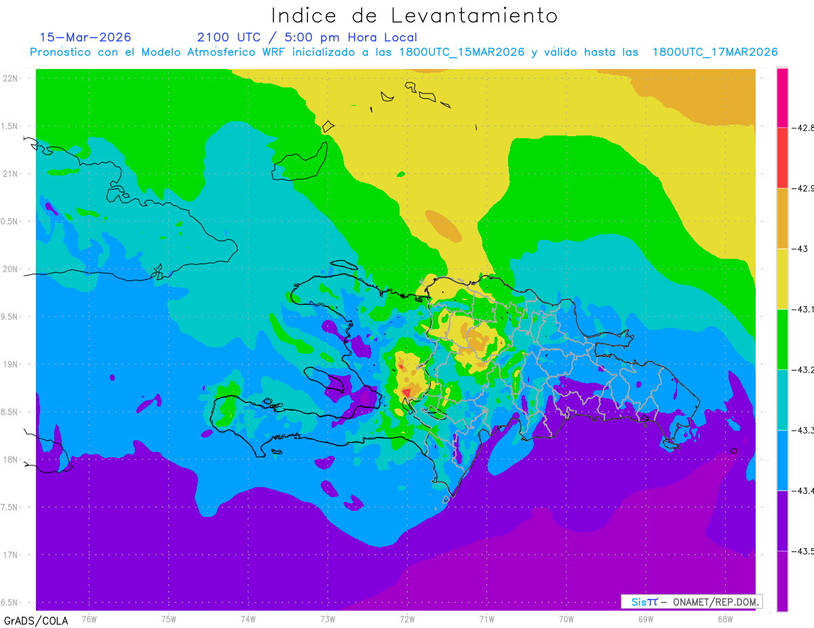Click the "74W" longitude axis label
The image size is (814, 628).
click(x=248, y=619)
